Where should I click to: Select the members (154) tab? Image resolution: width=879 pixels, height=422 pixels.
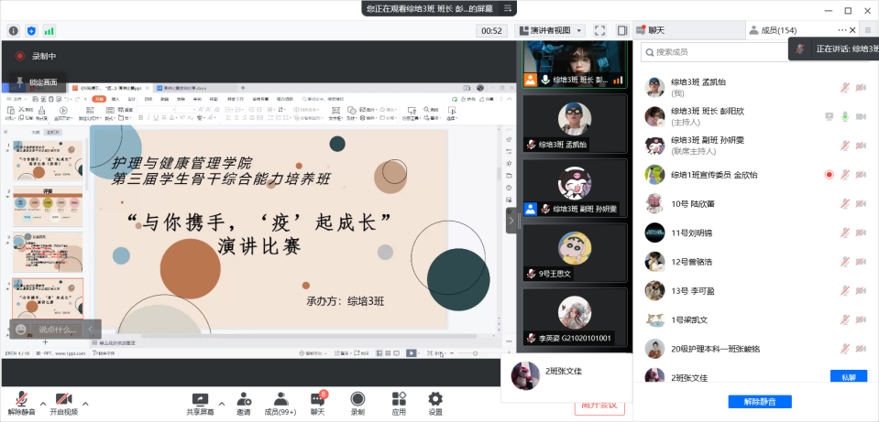772,30
